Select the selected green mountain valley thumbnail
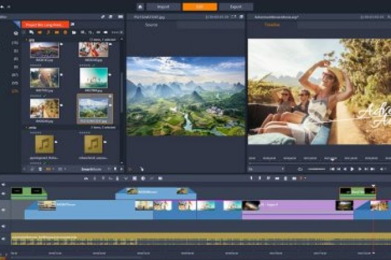 pos(94,107)
